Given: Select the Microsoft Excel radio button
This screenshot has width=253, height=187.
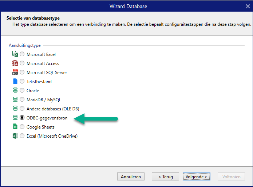Looking at the screenshot, I should [x=22, y=54].
